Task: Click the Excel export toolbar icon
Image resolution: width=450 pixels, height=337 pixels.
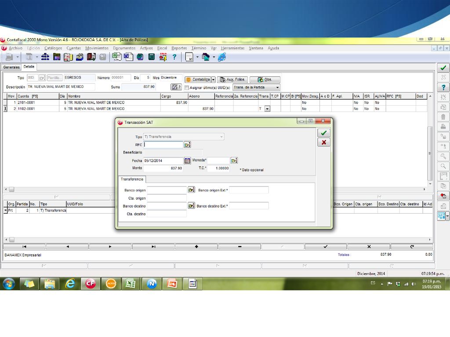Action: pyautogui.click(x=116, y=57)
